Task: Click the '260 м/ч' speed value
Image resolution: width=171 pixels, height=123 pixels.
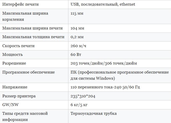Action: coord(78,46)
